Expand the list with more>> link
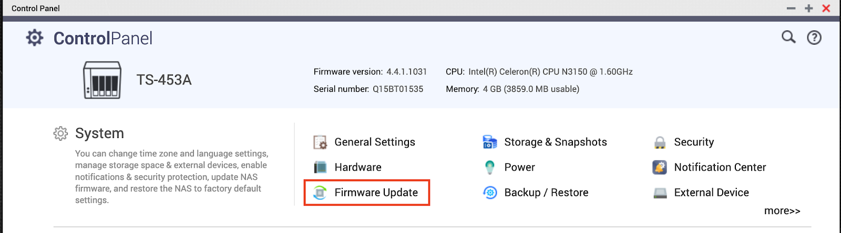841x233 pixels. (782, 211)
